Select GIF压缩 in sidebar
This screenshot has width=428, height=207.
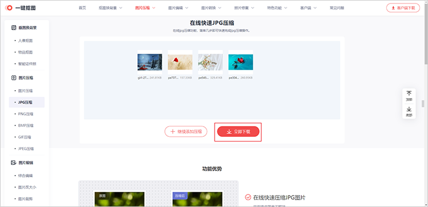(25, 137)
